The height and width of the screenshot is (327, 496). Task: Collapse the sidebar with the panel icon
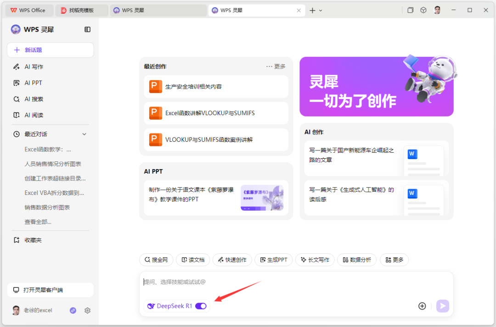click(x=88, y=29)
